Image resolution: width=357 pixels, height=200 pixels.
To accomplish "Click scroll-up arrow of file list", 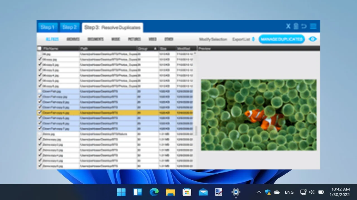I will pyautogui.click(x=195, y=53).
